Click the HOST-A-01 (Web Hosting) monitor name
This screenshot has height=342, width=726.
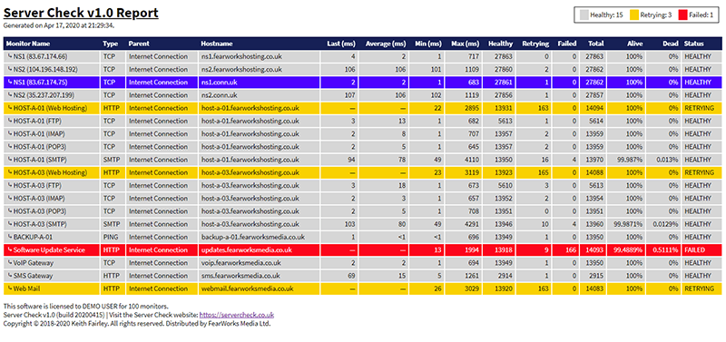pos(50,108)
